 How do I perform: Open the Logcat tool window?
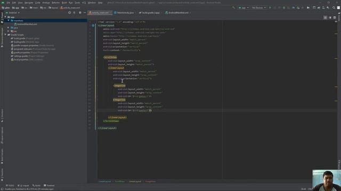pos(23,186)
